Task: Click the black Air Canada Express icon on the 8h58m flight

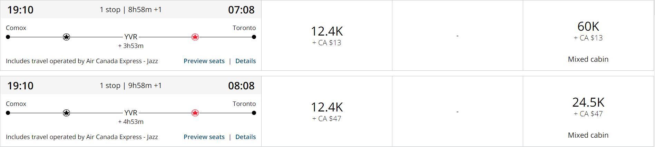Action: coord(67,37)
